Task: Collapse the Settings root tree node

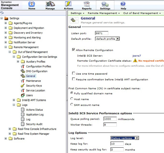Action: tap(2, 18)
